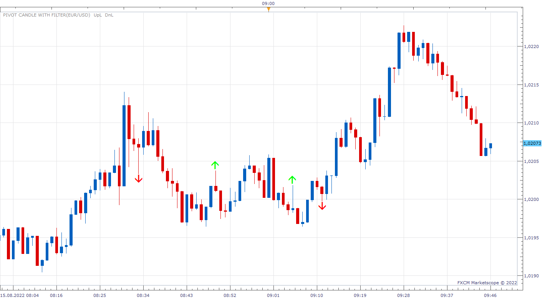
Task: Click the 09:28 time axis label
Action: [x=404, y=295]
